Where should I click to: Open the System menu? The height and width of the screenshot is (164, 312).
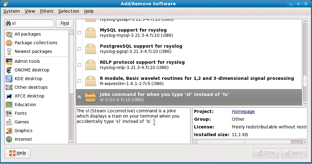click(11, 11)
